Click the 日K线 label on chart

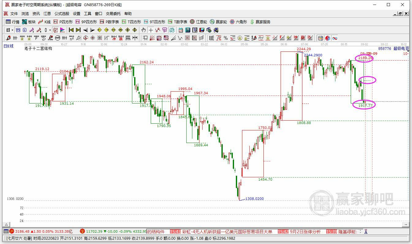pyautogui.click(x=9, y=46)
